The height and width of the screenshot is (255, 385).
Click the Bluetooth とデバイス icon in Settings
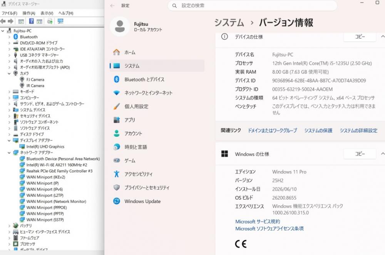point(116,79)
